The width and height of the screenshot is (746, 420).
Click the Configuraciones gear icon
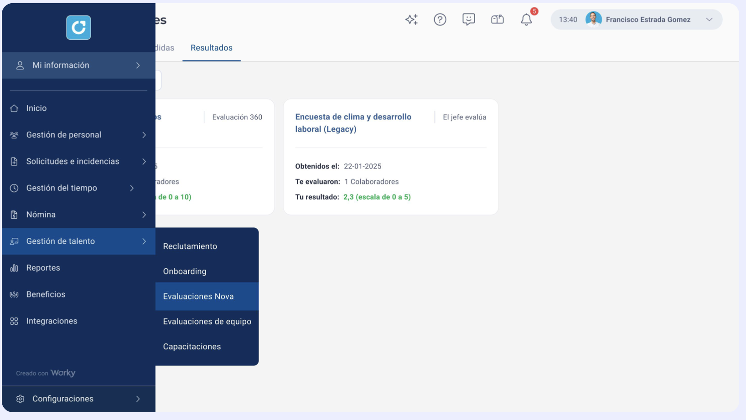tap(20, 399)
